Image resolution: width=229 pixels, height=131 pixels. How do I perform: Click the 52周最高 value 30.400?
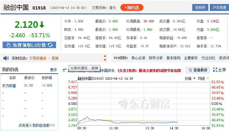(149, 21)
